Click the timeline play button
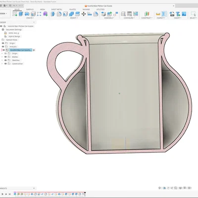198x198 pixels. pos(2,194)
